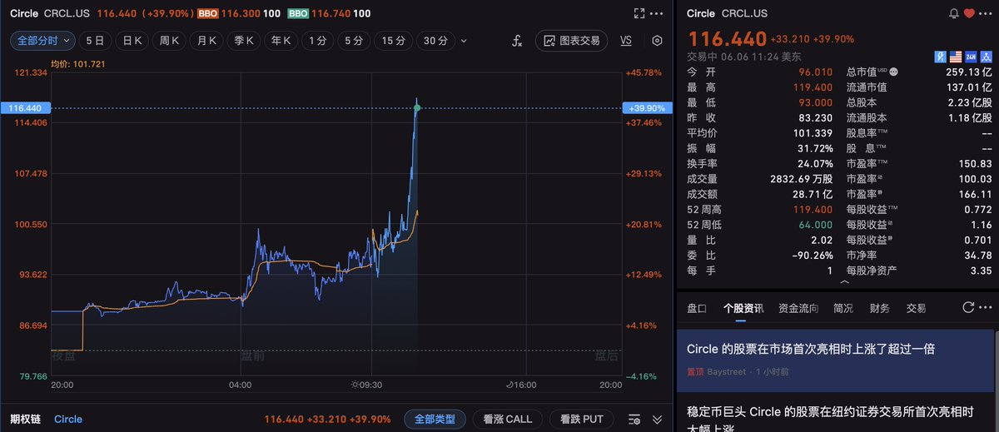The width and height of the screenshot is (999, 432).
Task: Click the blue lightning badge icon
Action: tap(942, 56)
